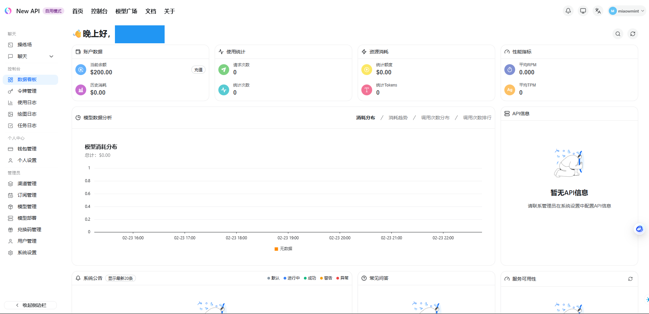Open the floating blue chat assistant bubble

point(639,229)
